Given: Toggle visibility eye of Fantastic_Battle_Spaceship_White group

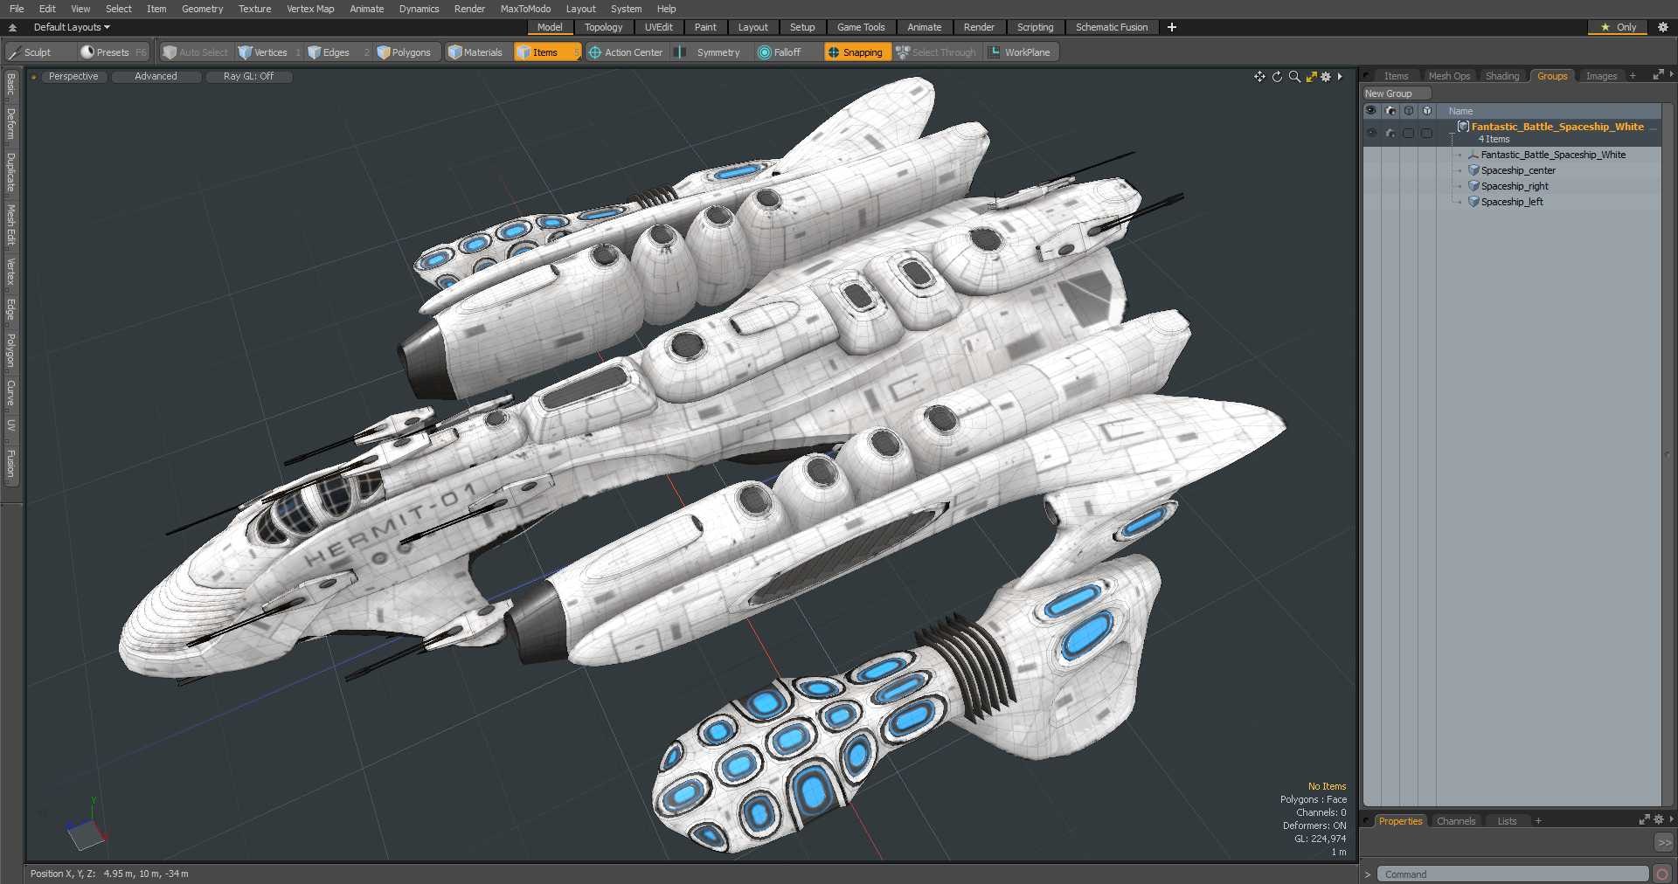Looking at the screenshot, I should point(1371,133).
